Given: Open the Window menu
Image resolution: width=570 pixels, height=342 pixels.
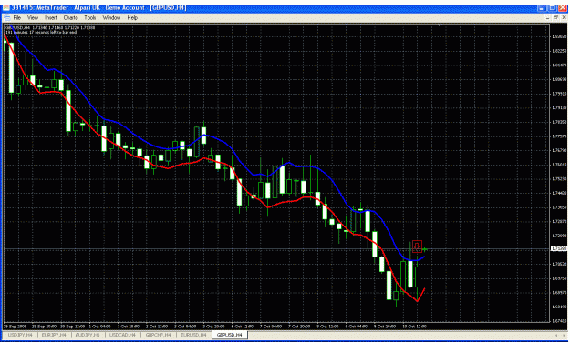Looking at the screenshot, I should click(x=111, y=17).
